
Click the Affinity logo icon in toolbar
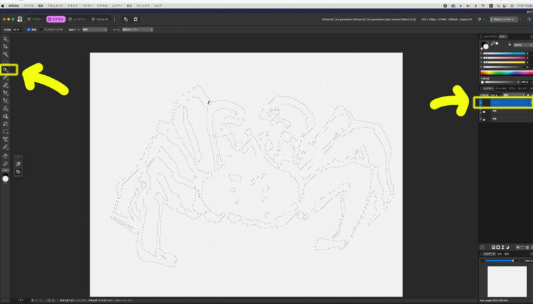(20, 19)
